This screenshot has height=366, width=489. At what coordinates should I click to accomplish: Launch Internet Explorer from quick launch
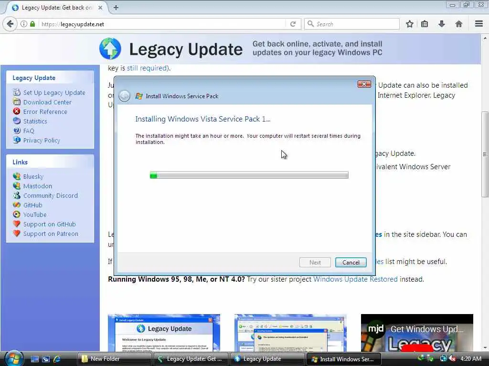[x=57, y=359]
